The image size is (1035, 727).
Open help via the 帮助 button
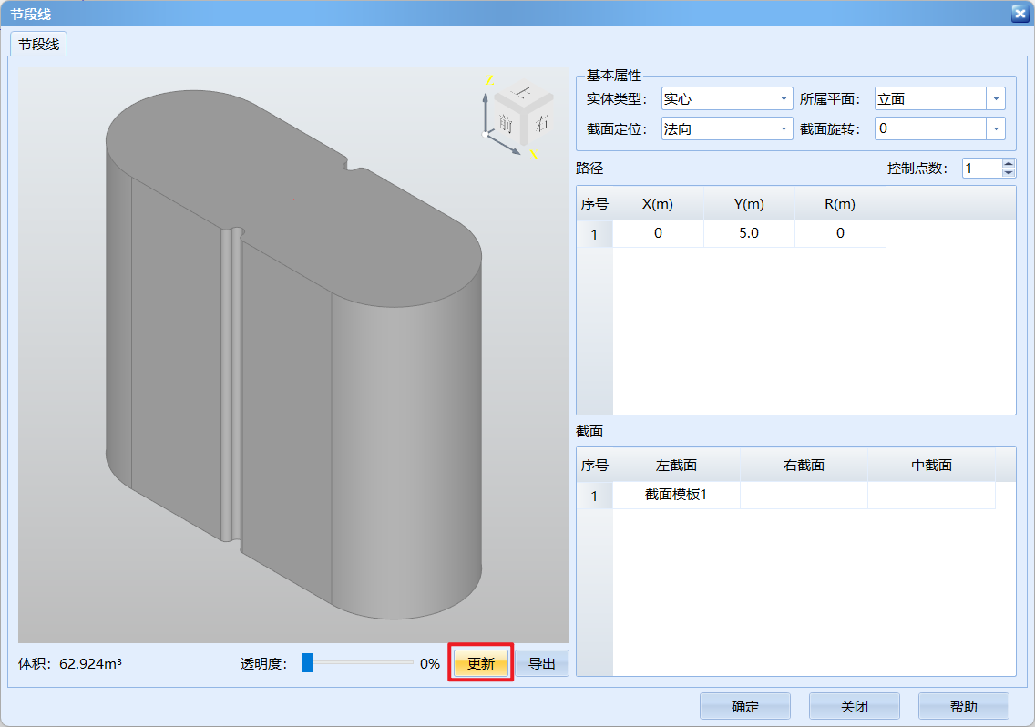(964, 706)
